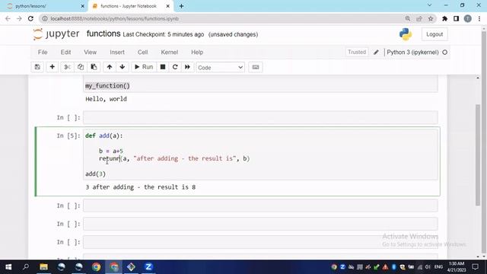Open the command palette keyboard icon
This screenshot has width=487, height=274.
coord(256,67)
